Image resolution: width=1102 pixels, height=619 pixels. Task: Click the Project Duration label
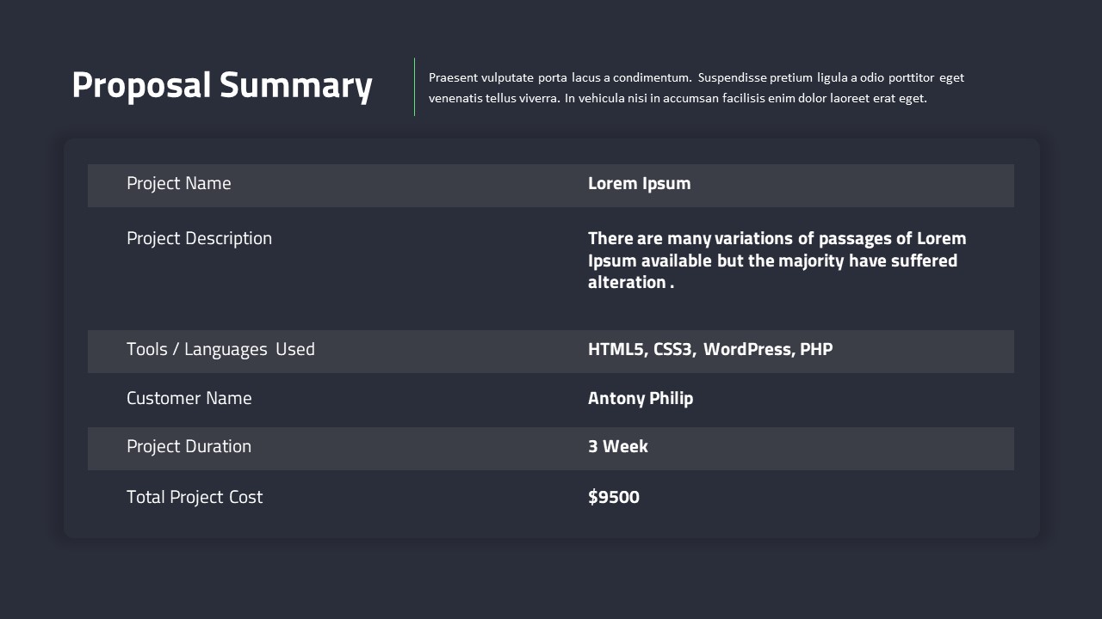pos(189,446)
